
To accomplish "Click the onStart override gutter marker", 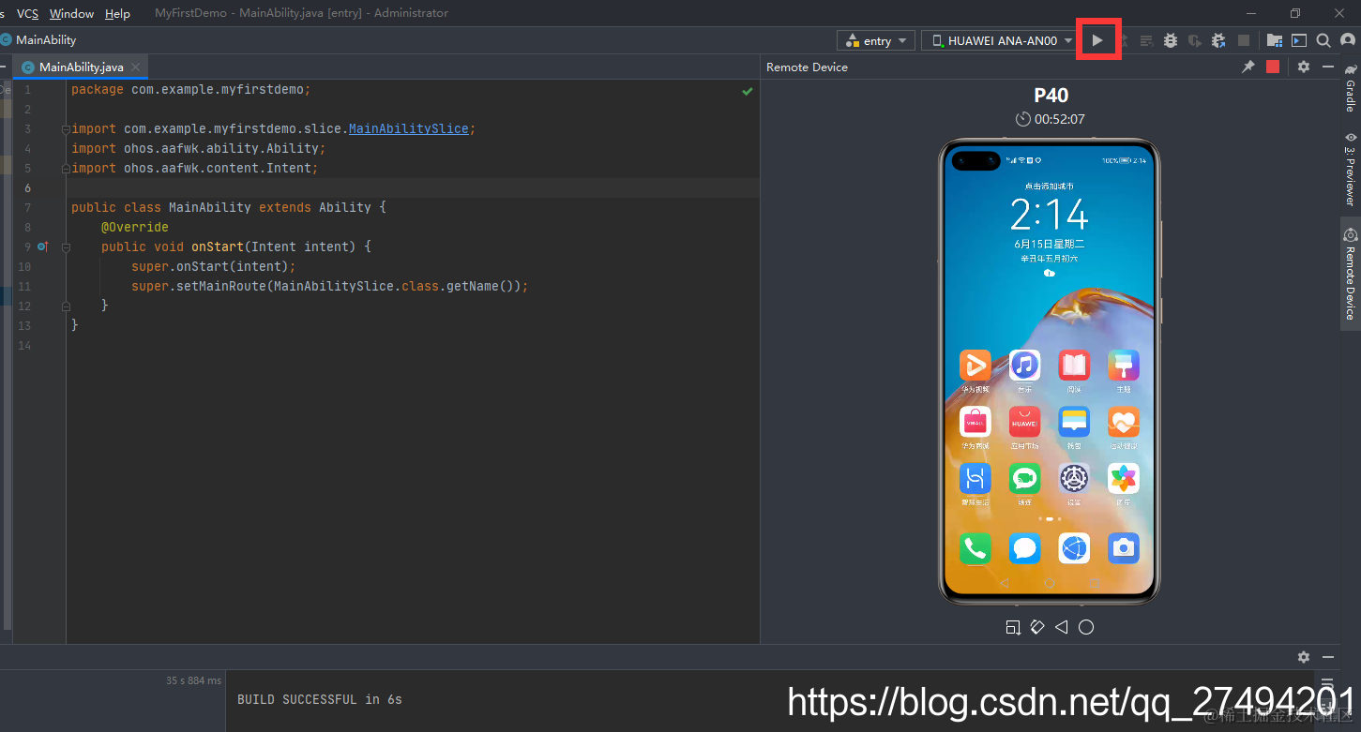I will click(42, 246).
